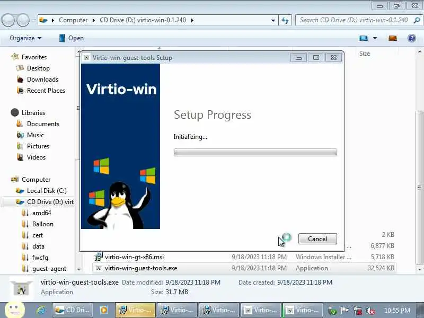
Task: Click the Open toolbar button
Action: coord(72,38)
